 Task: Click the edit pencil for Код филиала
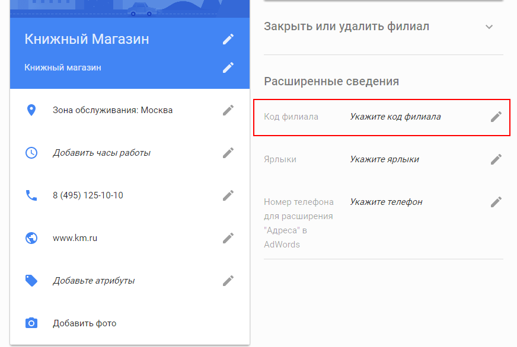click(x=496, y=117)
